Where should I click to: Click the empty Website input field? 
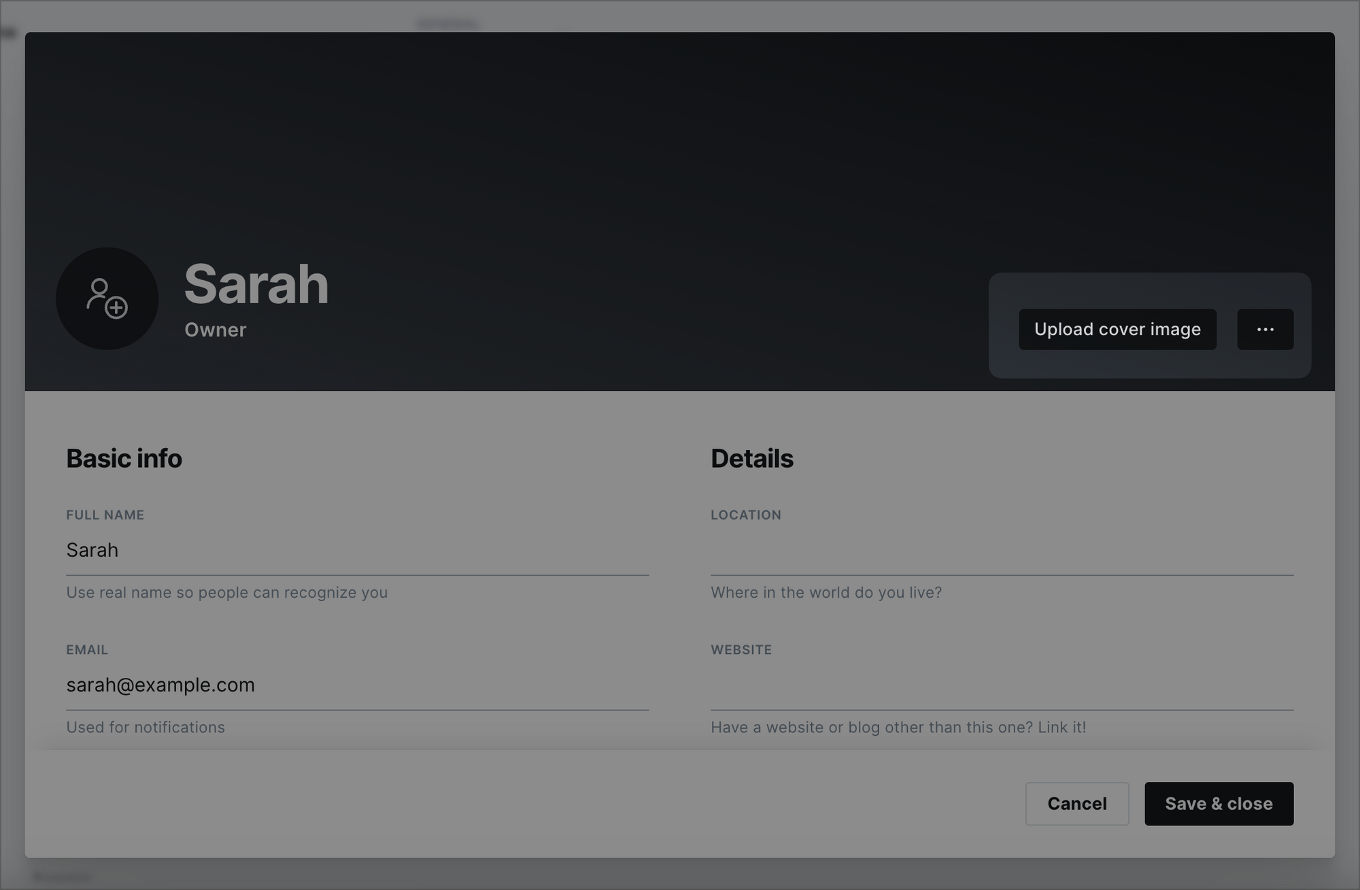pos(1002,685)
